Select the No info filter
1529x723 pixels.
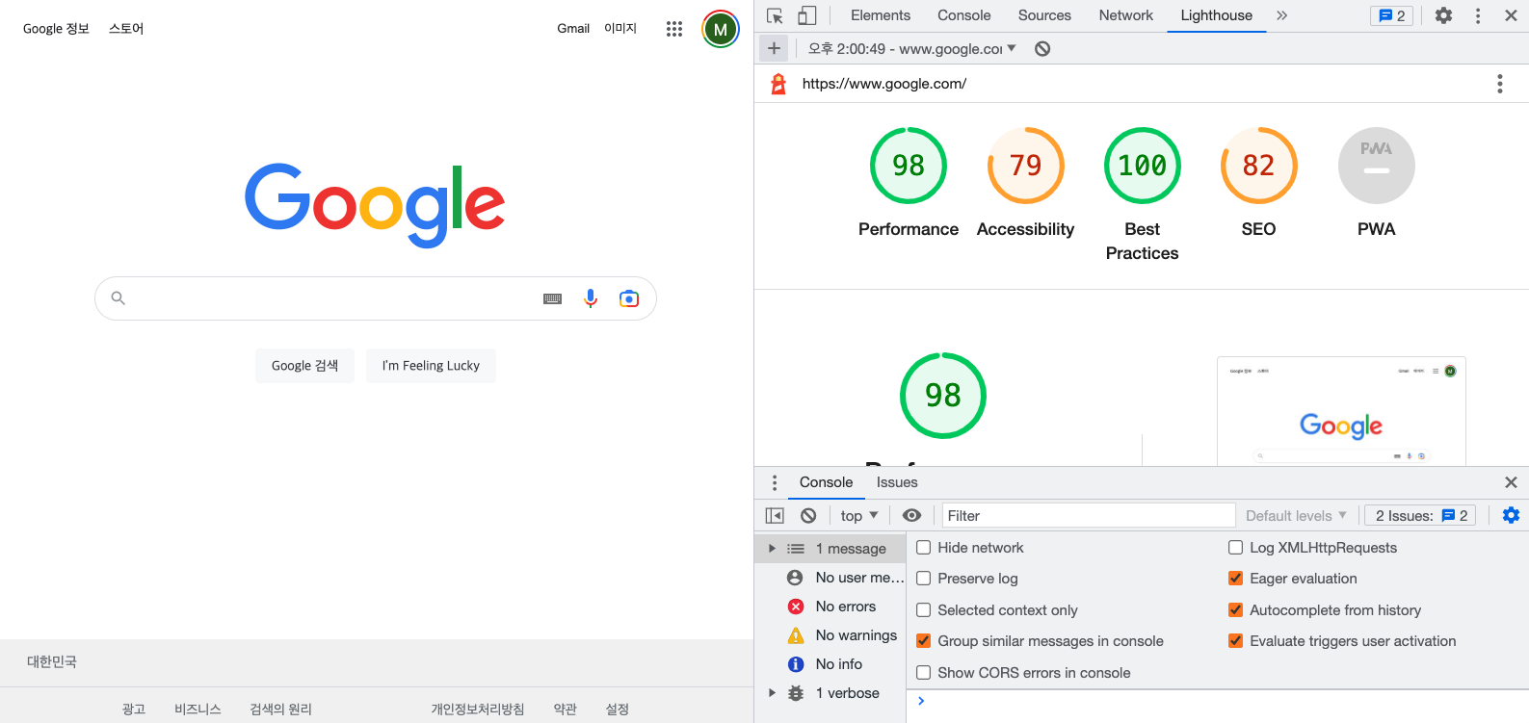pyautogui.click(x=830, y=664)
